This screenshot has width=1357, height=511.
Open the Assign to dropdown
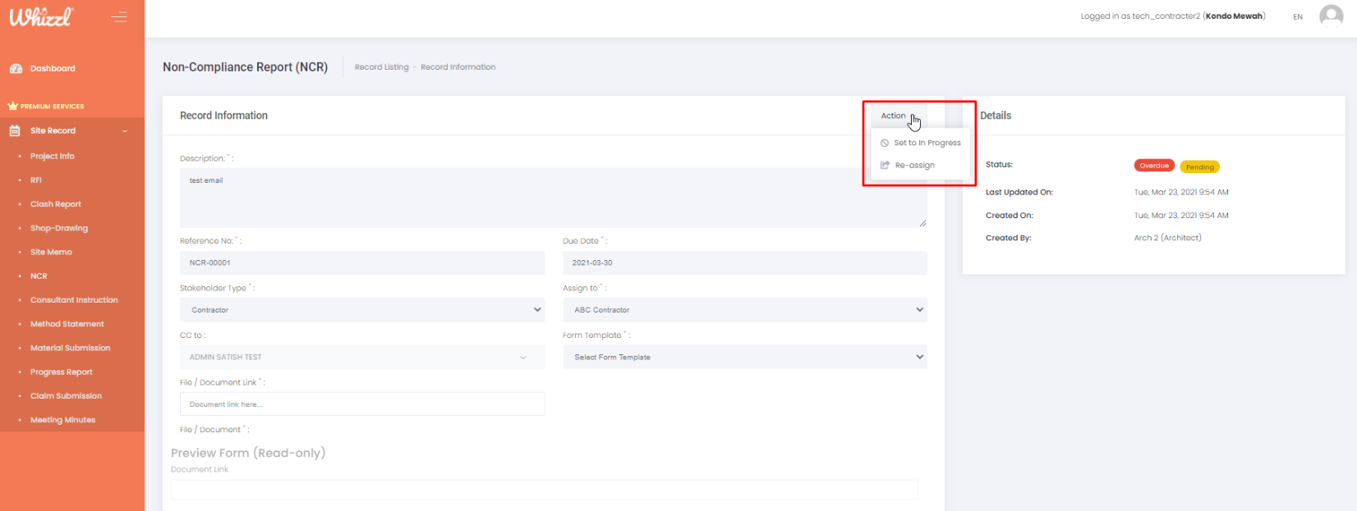point(744,310)
